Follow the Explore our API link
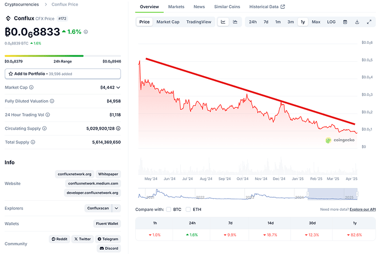 pos(363,210)
